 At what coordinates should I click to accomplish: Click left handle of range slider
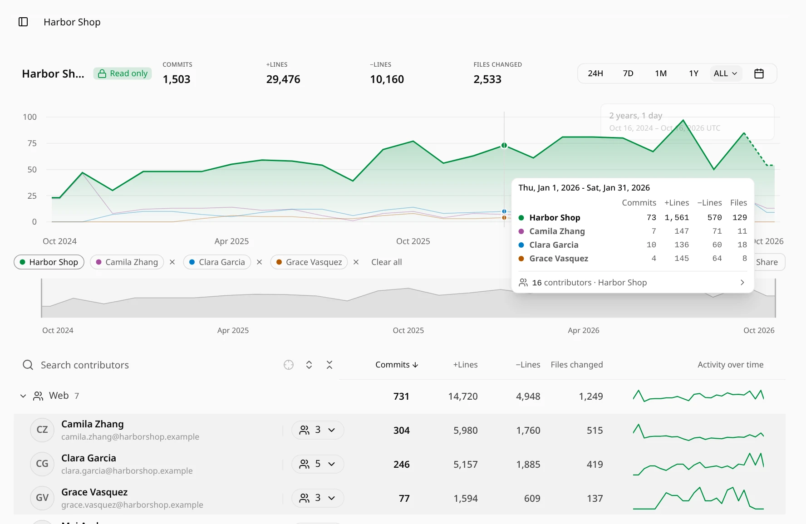41,298
